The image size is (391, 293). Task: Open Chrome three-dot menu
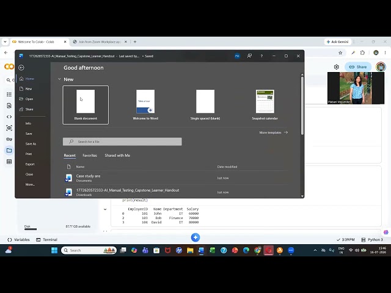[x=386, y=53]
